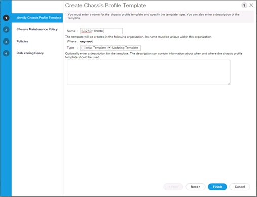Click the Name input field
The height and width of the screenshot is (197, 257).
point(101,31)
